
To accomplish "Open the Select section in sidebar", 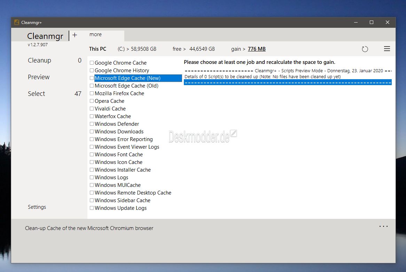I will click(37, 93).
